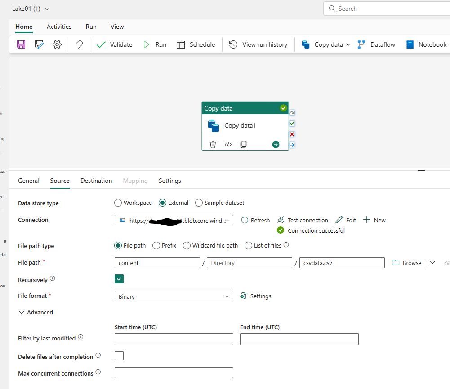Select the Source tab
This screenshot has width=450, height=389.
tap(60, 181)
